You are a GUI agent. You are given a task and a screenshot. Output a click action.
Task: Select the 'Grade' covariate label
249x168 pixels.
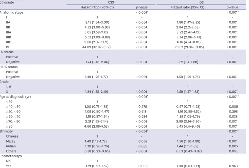(x=4, y=82)
